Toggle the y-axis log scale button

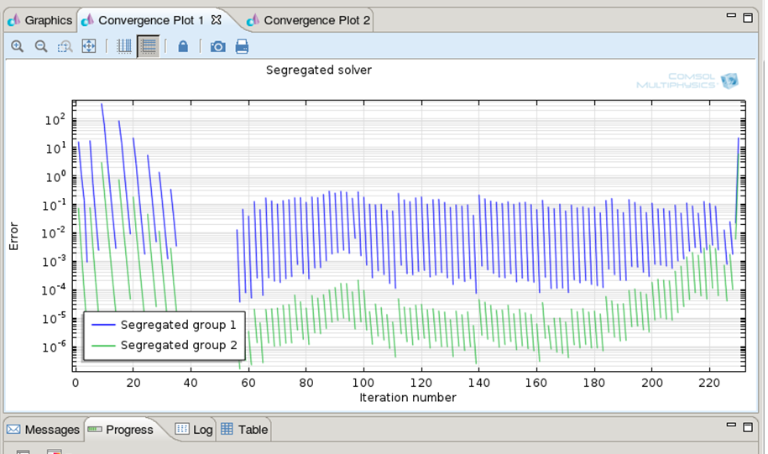(x=148, y=47)
